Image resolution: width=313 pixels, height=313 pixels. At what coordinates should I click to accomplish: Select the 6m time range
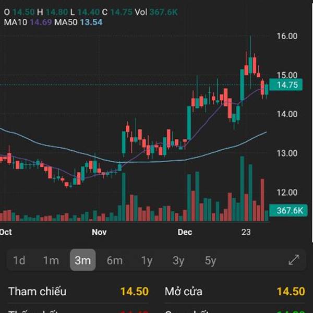pyautogui.click(x=115, y=260)
